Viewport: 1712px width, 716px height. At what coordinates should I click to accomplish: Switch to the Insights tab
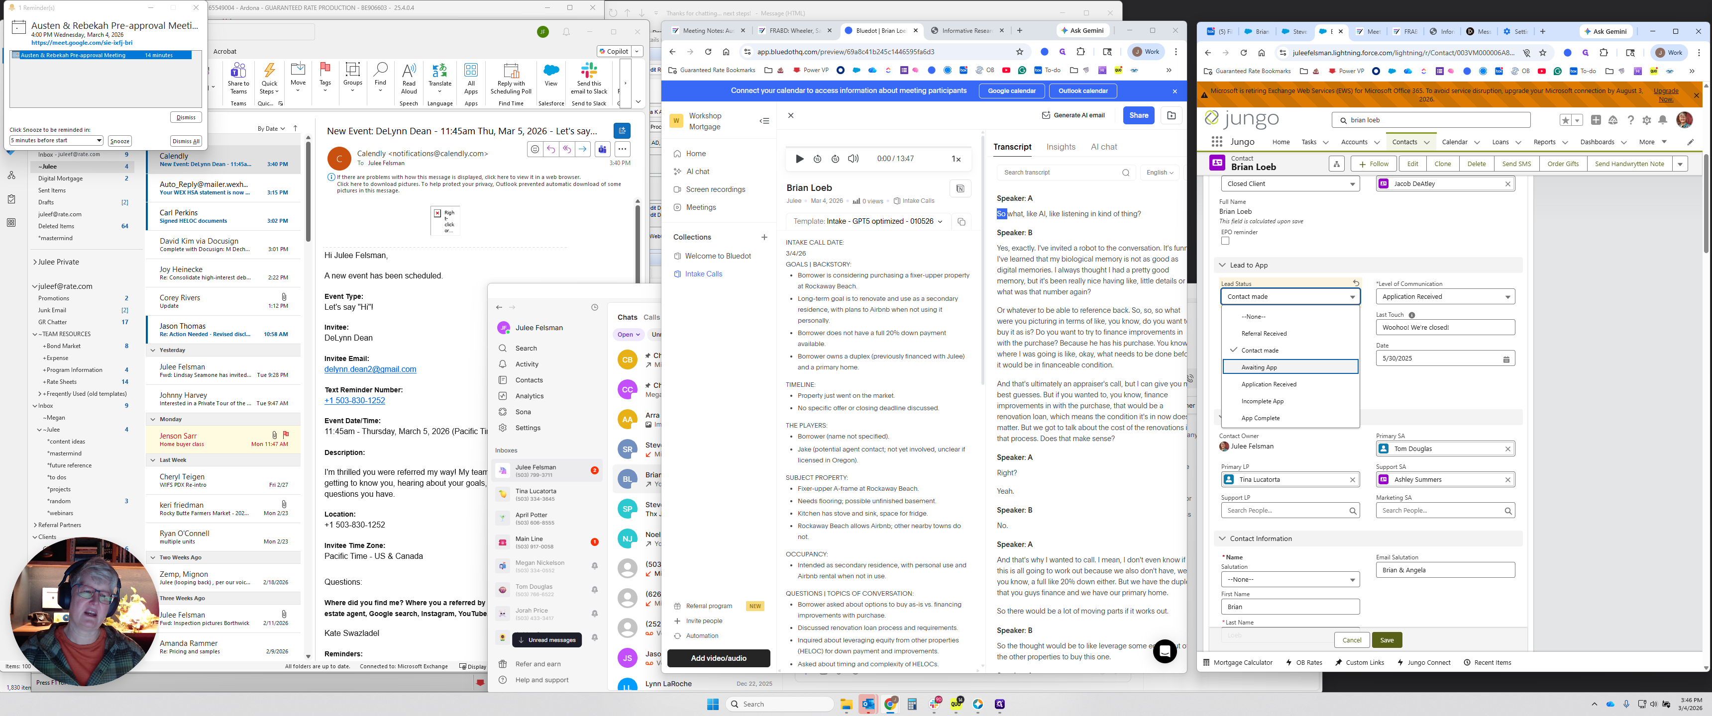pos(1060,147)
